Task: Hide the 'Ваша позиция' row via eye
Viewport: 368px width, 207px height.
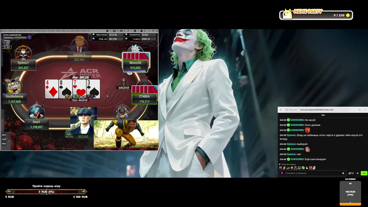Action: [93, 34]
